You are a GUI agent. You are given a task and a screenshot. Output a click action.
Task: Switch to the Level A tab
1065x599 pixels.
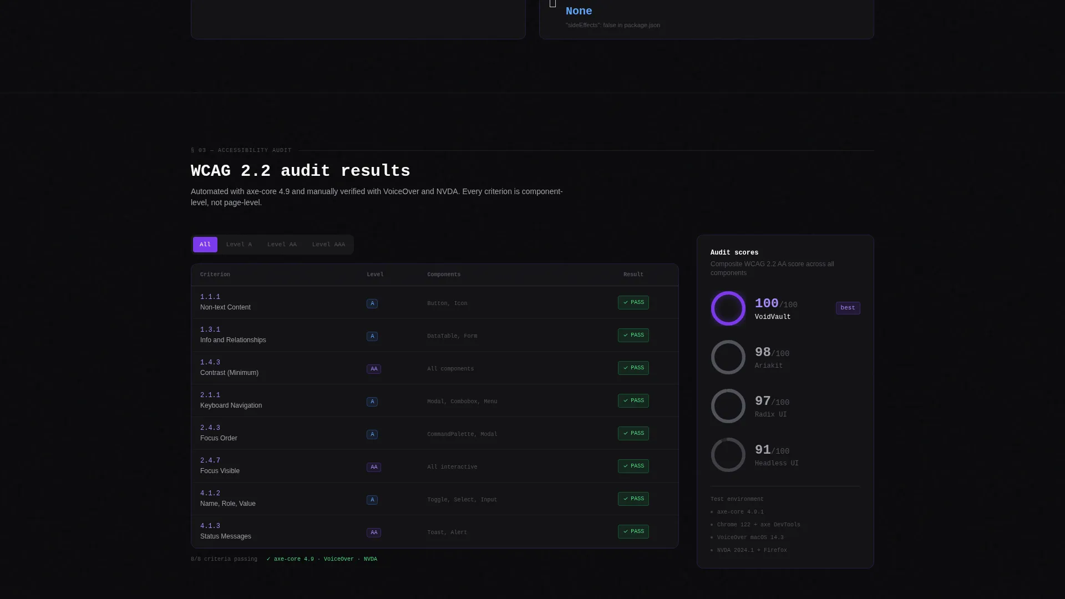click(239, 245)
